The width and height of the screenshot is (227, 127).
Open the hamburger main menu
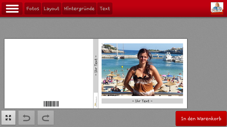tap(12, 8)
